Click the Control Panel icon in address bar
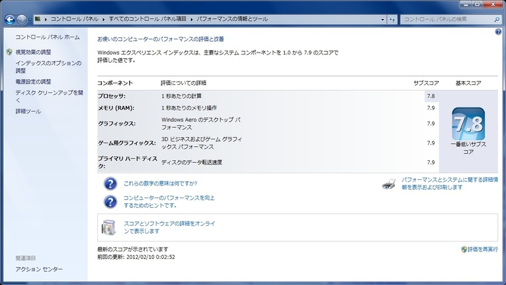The height and width of the screenshot is (285, 506). coord(38,19)
